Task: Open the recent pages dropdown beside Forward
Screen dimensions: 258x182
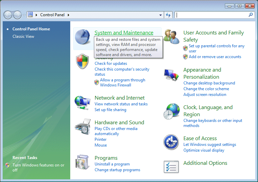Action: point(24,15)
